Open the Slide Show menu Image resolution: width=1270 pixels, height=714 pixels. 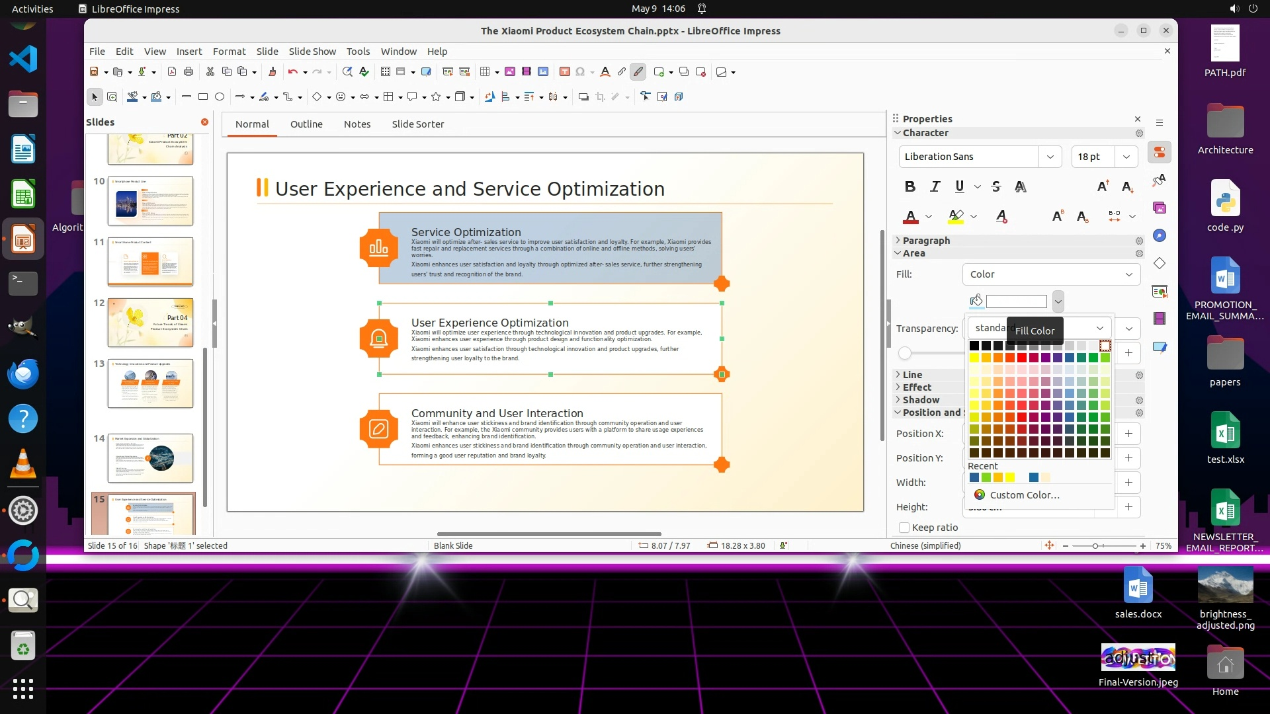(312, 52)
